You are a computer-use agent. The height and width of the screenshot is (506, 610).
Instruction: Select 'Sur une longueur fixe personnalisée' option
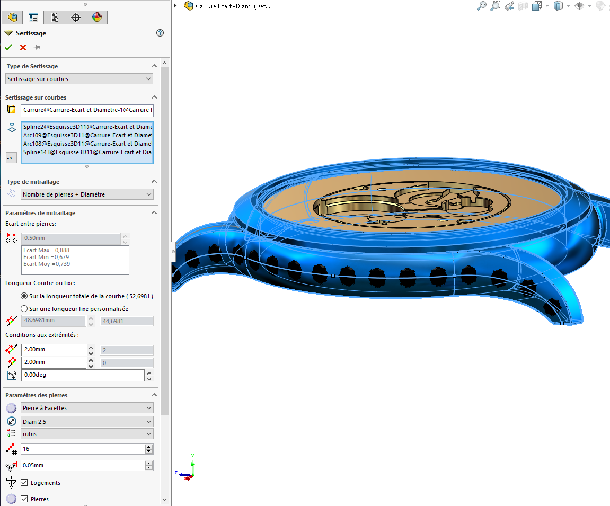click(24, 309)
